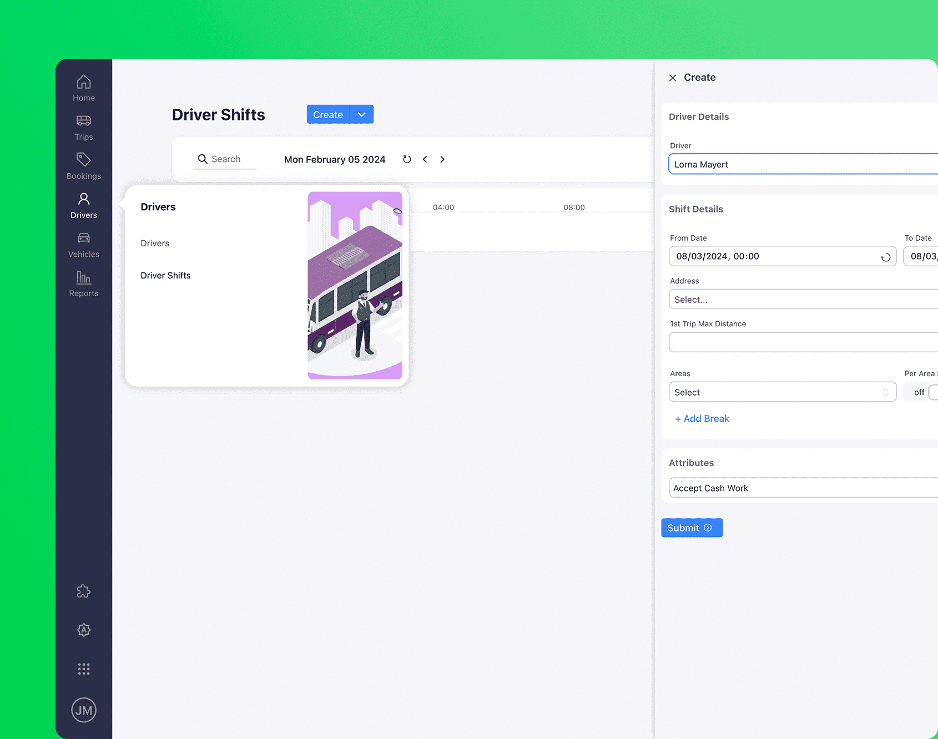This screenshot has height=739, width=938.
Task: Open the Attributes Accept Cash Work field
Action: coord(803,488)
